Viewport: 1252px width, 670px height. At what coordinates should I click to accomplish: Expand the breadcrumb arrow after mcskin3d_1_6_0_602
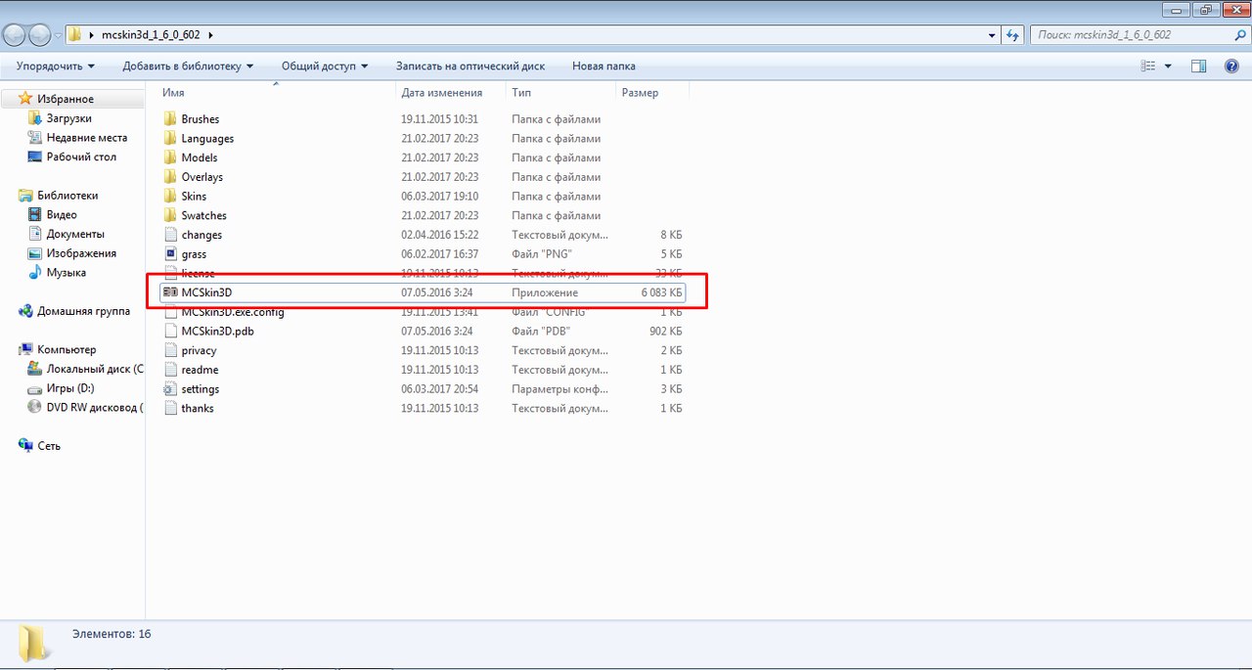[x=210, y=35]
